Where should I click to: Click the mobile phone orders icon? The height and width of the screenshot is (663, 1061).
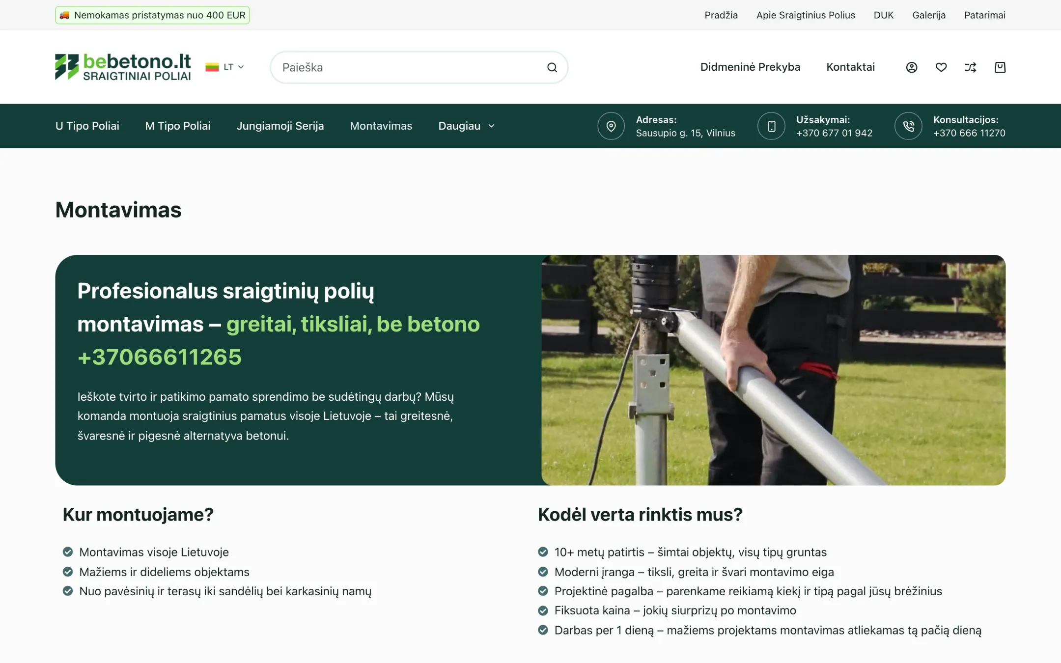tap(772, 126)
